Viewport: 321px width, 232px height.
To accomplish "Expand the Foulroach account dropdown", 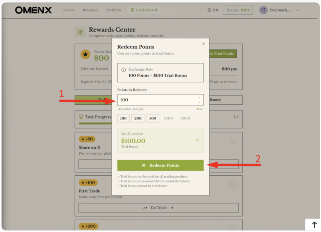I will 297,10.
